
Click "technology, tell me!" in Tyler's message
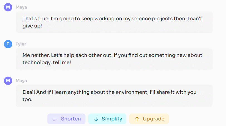pos(47,62)
